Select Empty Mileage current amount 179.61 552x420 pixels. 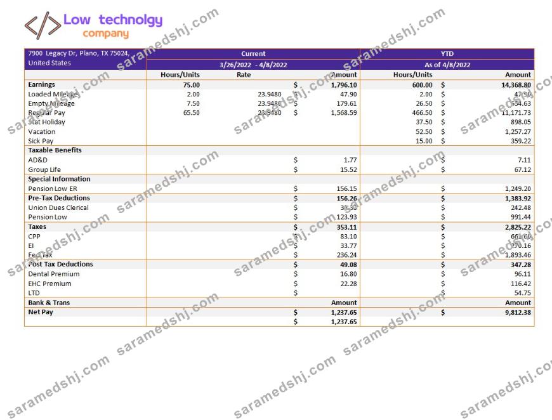347,103
